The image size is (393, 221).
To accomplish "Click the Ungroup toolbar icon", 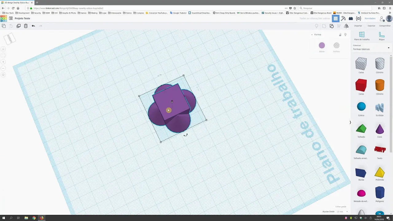I will pyautogui.click(x=332, y=26).
